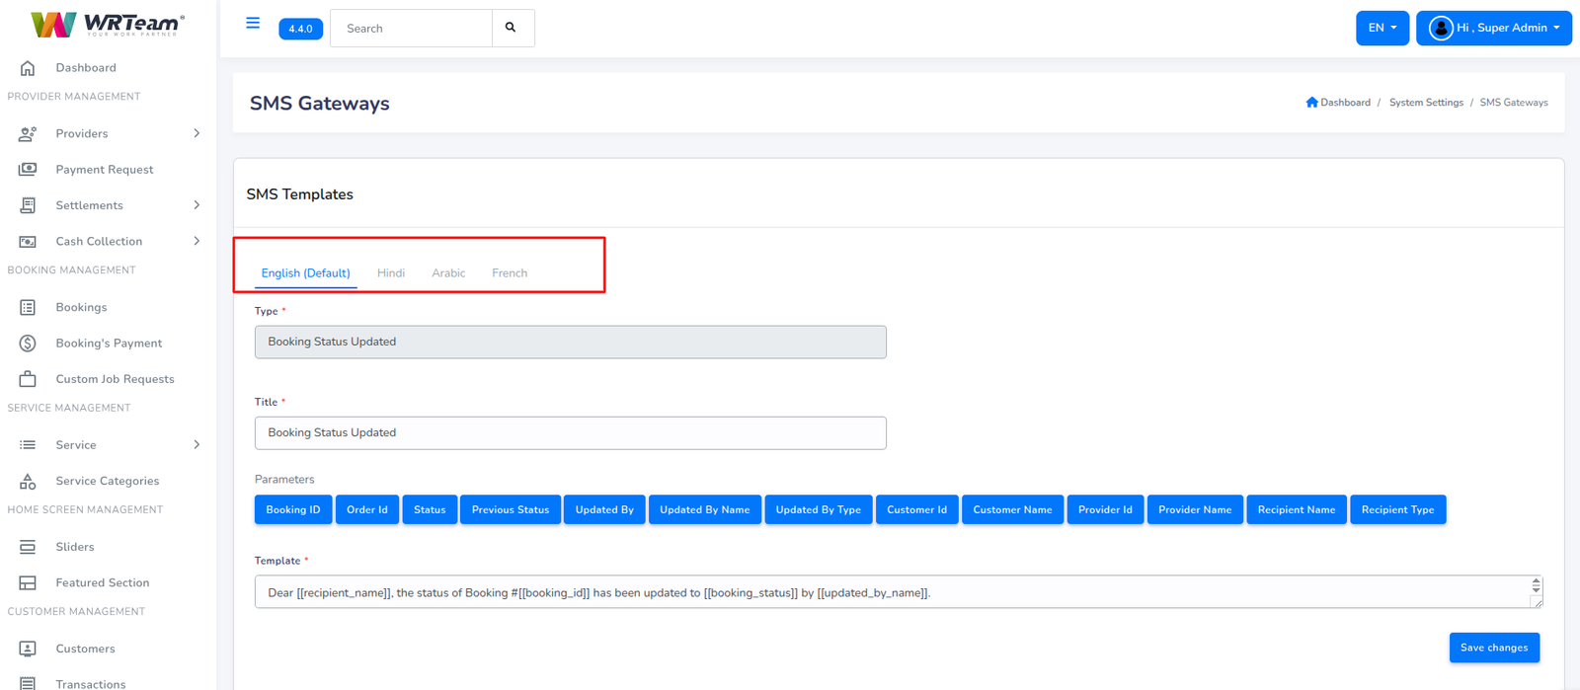Insert the Previous Status parameter
The height and width of the screenshot is (690, 1580).
511,509
